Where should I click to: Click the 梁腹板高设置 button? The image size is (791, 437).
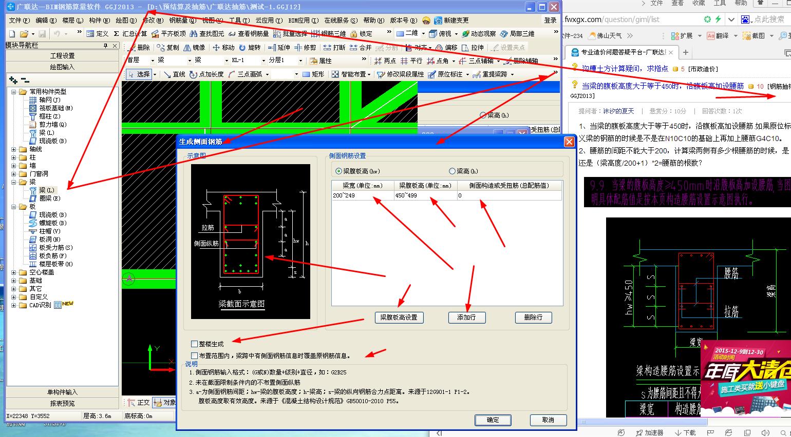coord(399,317)
